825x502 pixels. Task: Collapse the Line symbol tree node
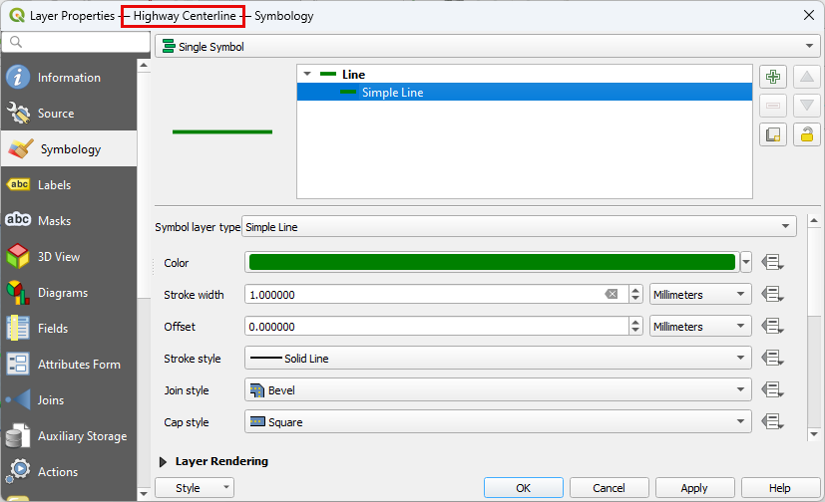pos(307,75)
